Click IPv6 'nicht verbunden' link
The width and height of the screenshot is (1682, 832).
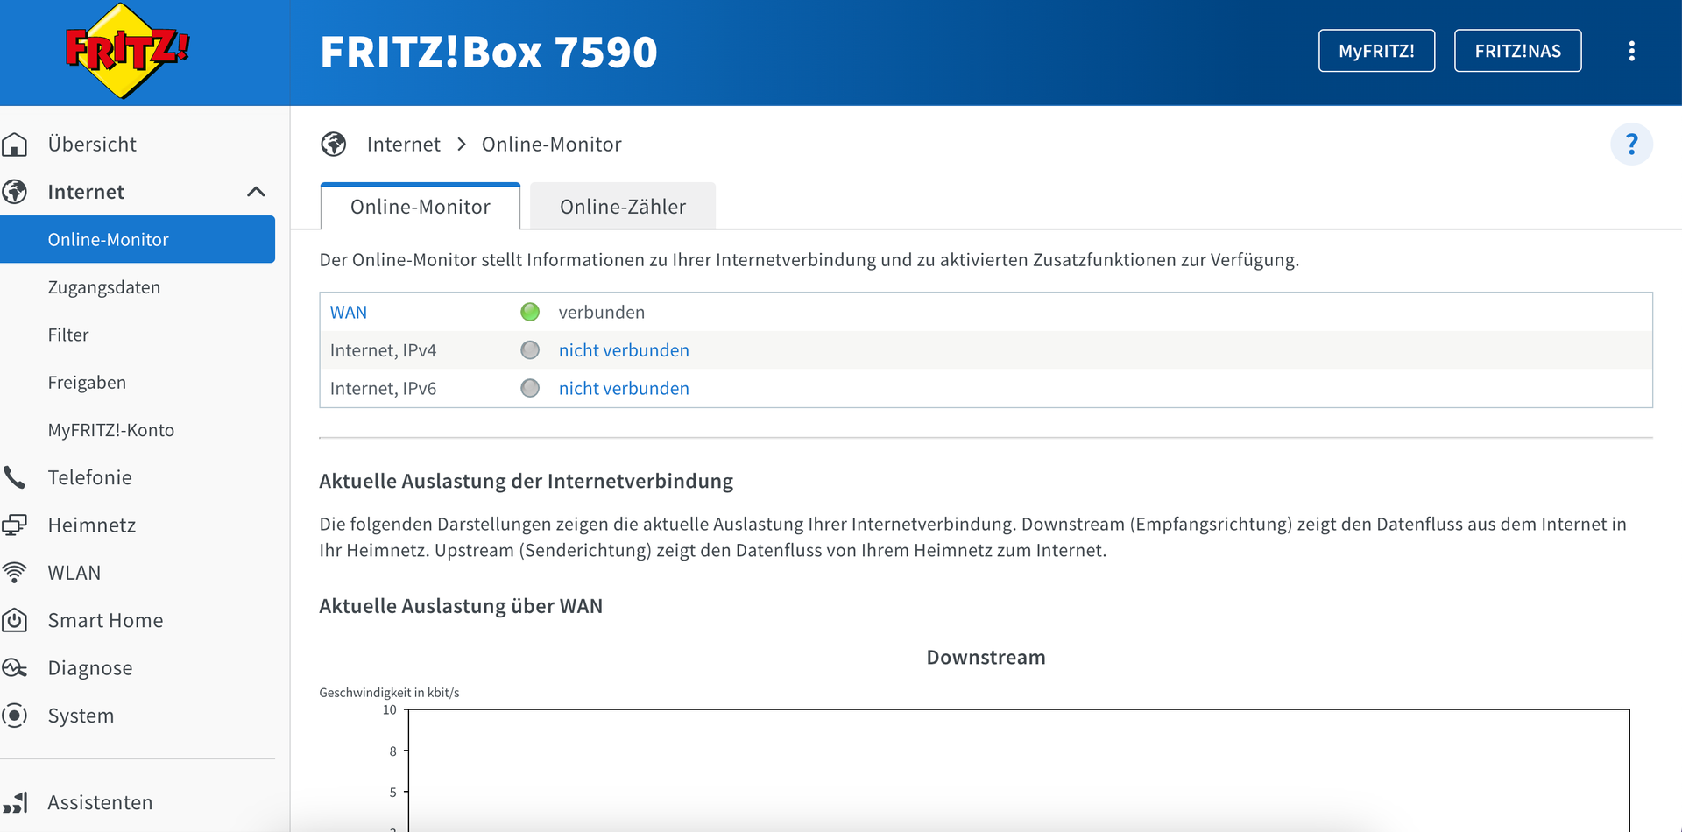[624, 388]
